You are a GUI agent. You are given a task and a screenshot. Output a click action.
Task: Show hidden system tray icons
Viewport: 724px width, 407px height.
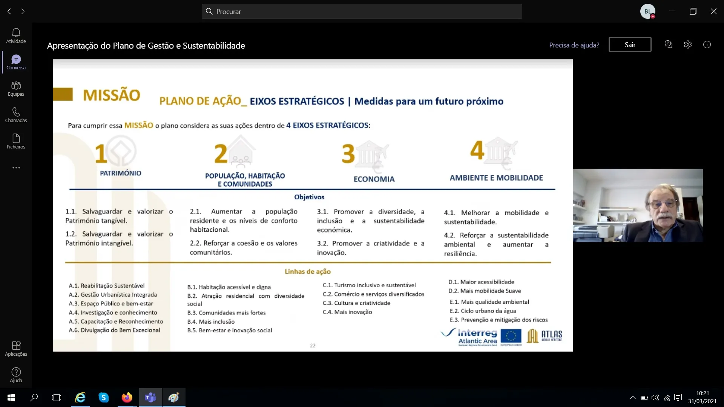[633, 398]
